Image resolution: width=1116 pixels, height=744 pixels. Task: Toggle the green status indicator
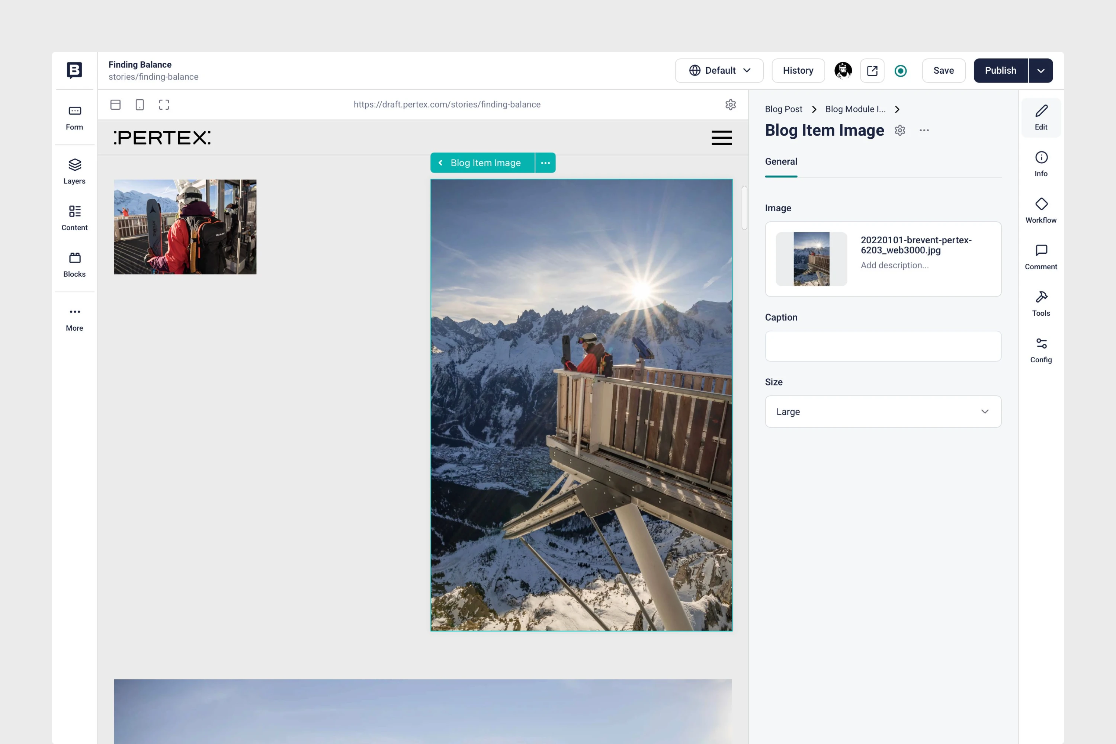[900, 71]
